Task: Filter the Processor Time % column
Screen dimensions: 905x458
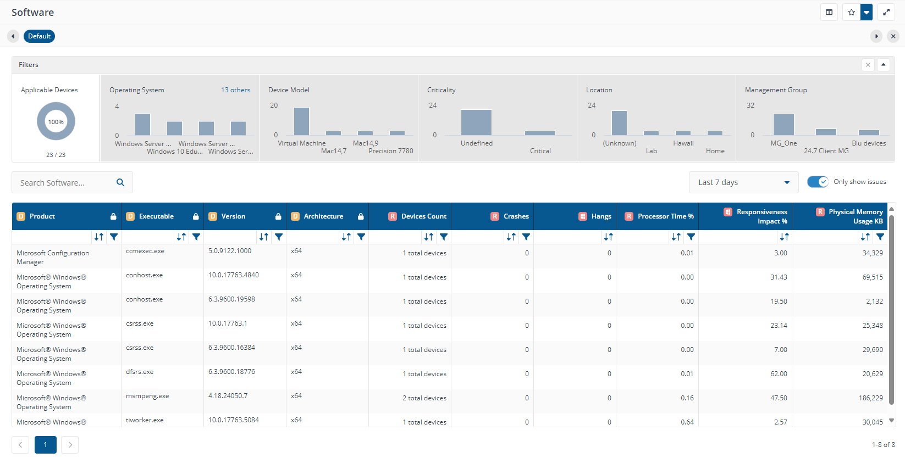Action: 691,237
